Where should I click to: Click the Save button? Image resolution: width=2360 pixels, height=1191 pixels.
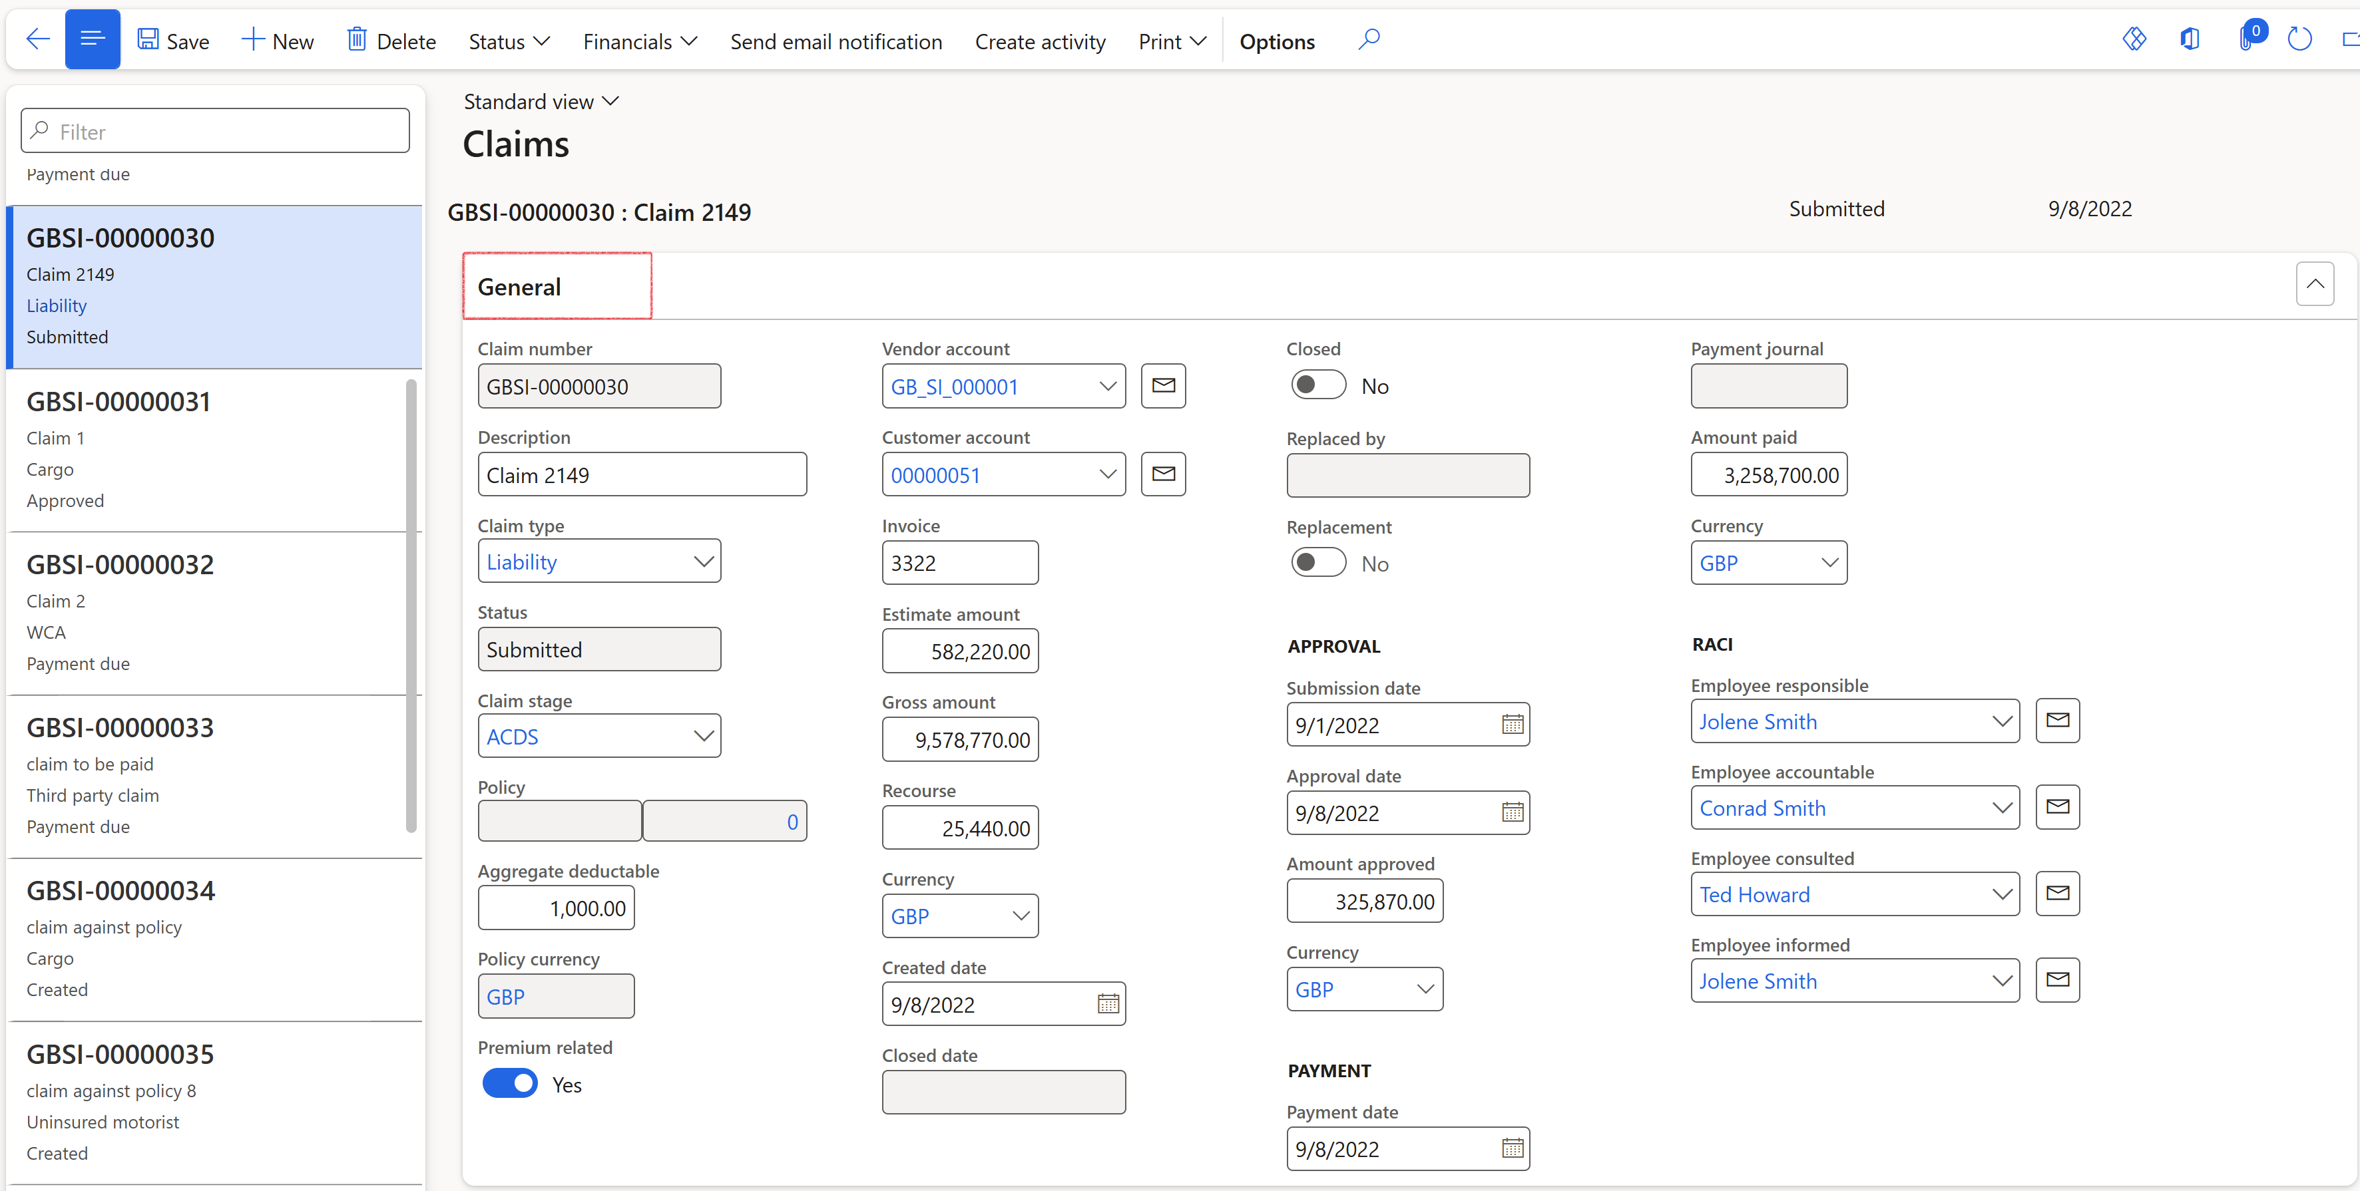[x=174, y=41]
